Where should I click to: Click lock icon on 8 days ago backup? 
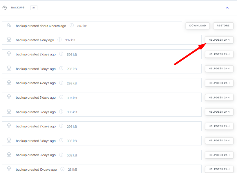click(9, 140)
